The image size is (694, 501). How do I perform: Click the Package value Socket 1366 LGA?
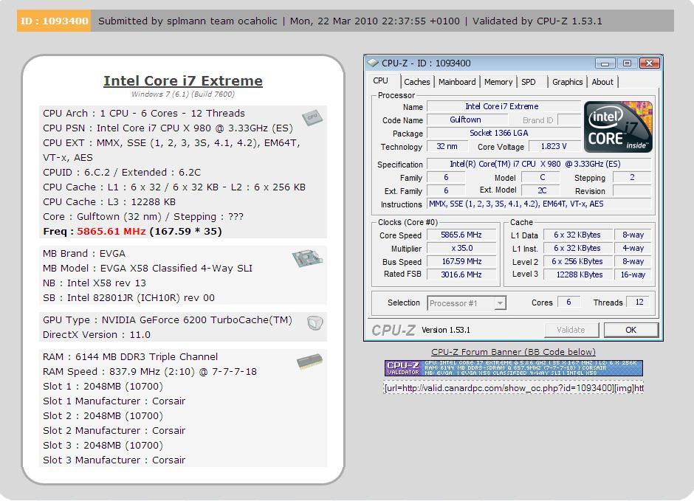pos(504,133)
